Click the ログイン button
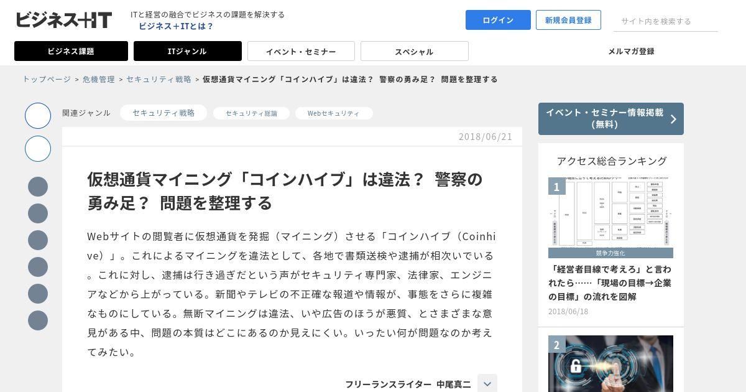The height and width of the screenshot is (392, 746). (498, 20)
